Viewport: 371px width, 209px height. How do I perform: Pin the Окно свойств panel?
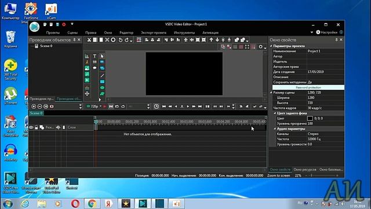point(336,40)
